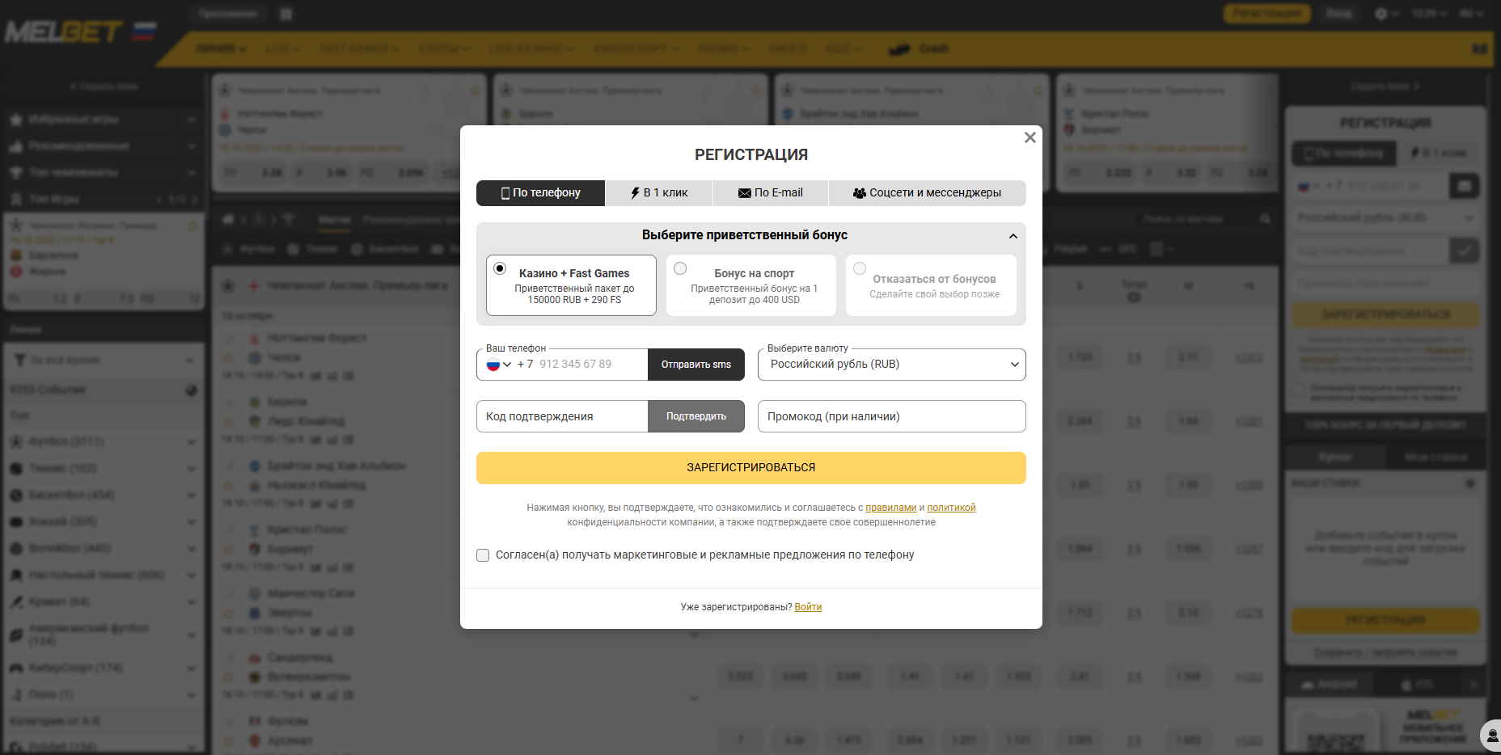Click the Отправить sms button
The width and height of the screenshot is (1501, 755).
696,365
